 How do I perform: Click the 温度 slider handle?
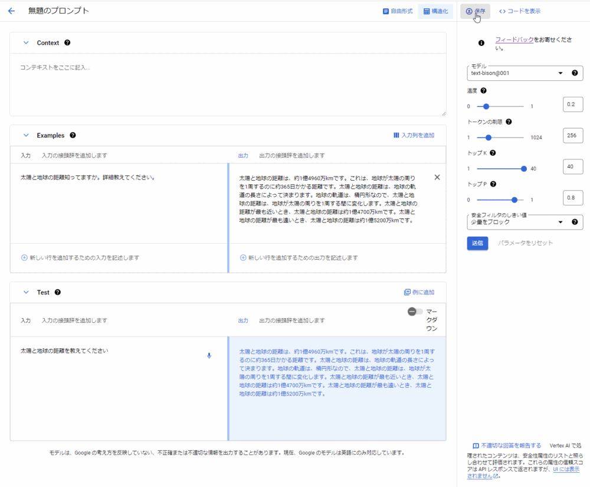tap(486, 106)
